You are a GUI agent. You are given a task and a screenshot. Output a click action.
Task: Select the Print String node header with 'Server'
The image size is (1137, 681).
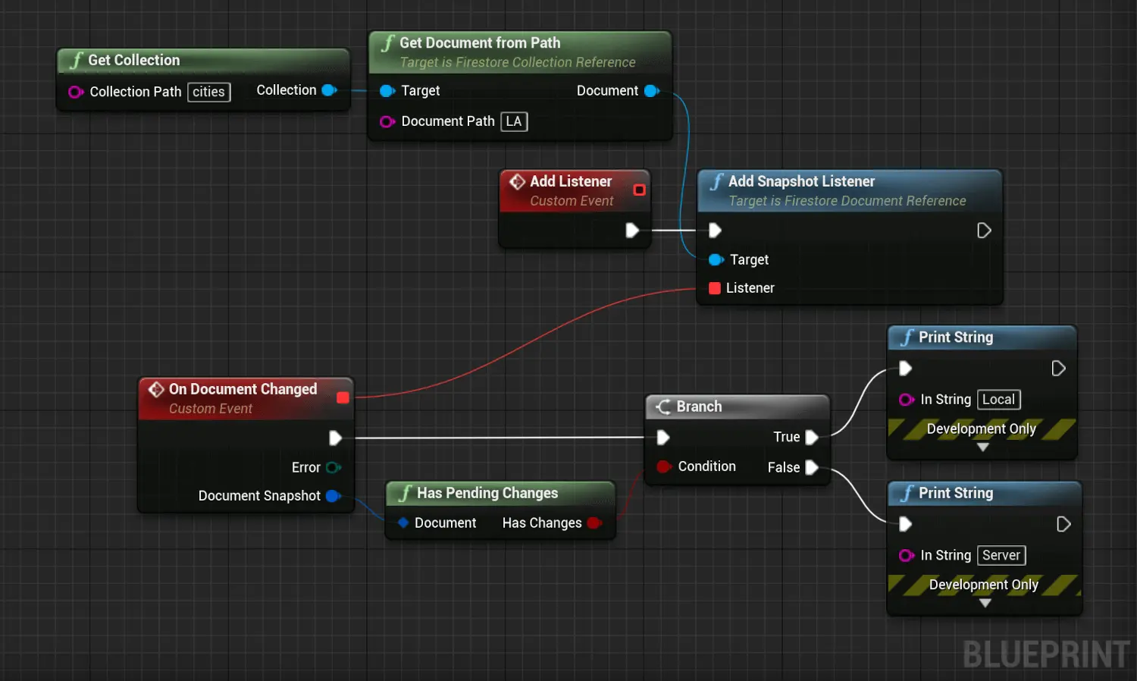pos(985,494)
